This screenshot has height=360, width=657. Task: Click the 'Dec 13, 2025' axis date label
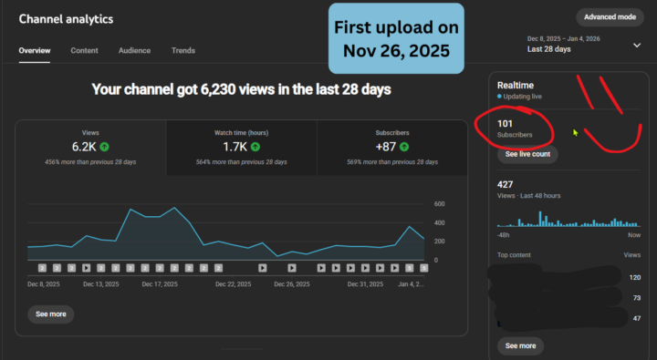[101, 284]
